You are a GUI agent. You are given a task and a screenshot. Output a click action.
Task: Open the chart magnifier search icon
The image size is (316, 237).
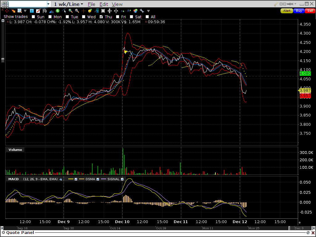click(x=19, y=11)
